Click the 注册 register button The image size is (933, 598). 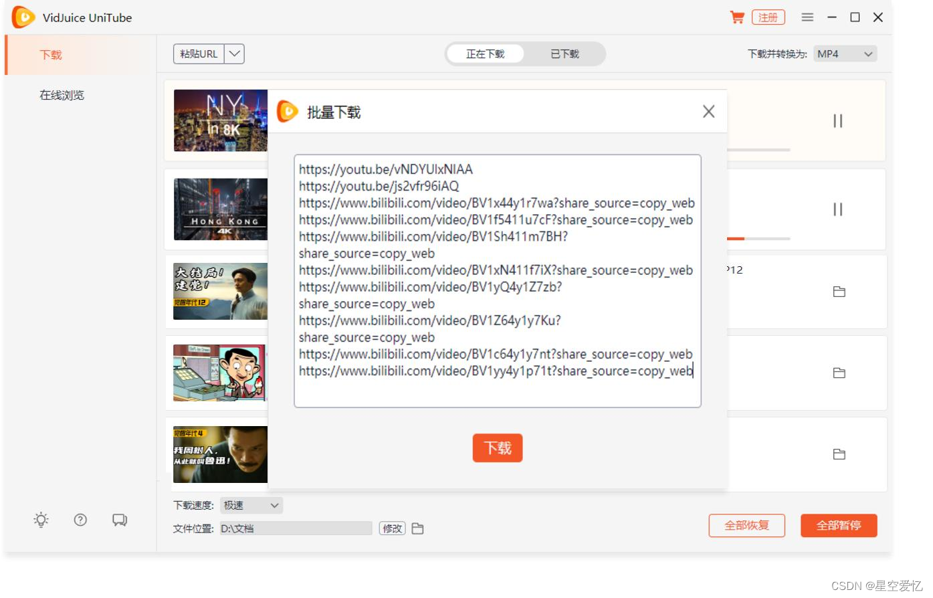[768, 17]
